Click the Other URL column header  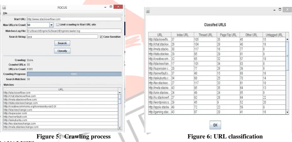tap(251, 35)
